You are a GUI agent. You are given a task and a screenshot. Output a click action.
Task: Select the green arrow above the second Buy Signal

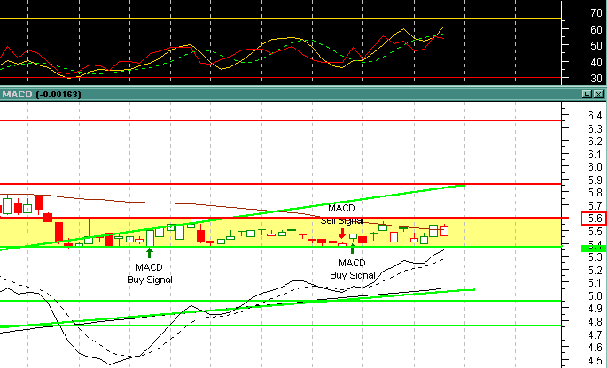pyautogui.click(x=352, y=249)
